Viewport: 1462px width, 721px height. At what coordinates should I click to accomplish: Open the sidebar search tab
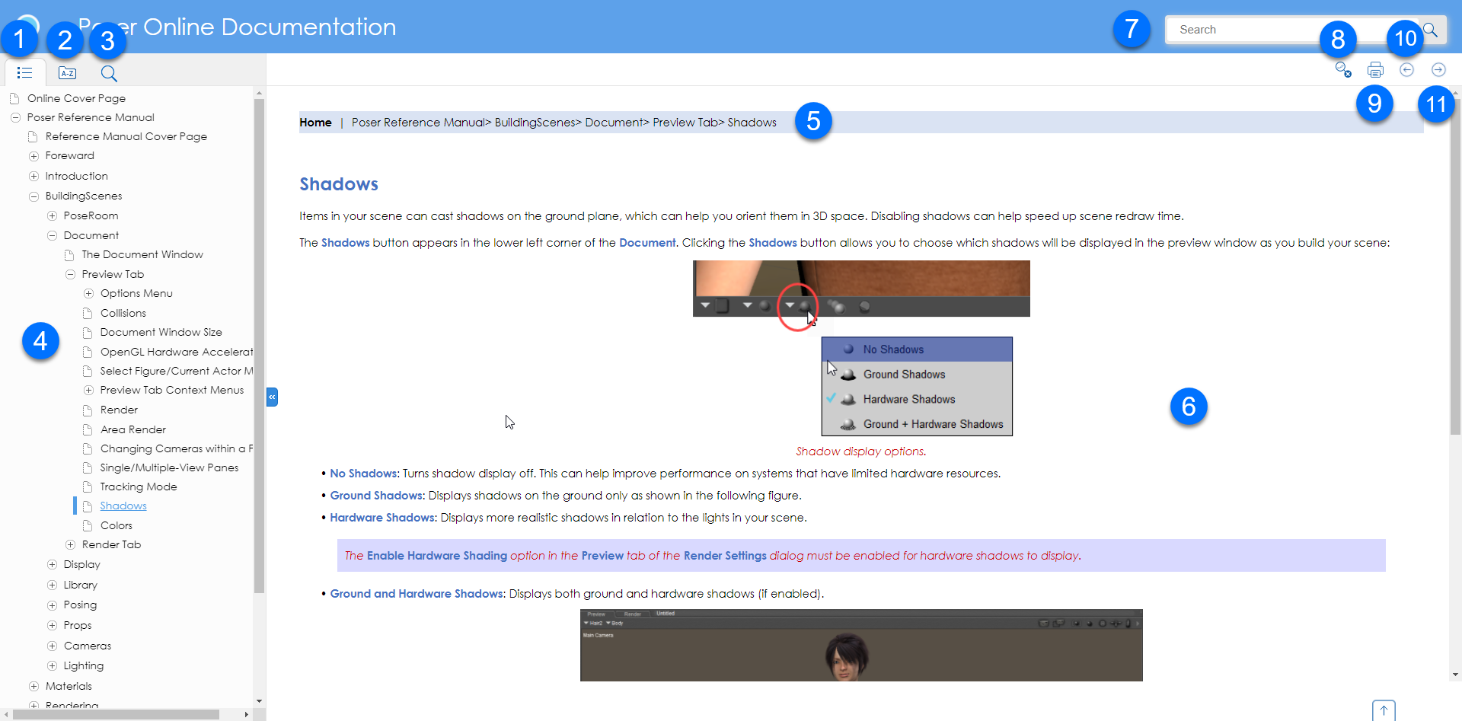(x=109, y=73)
